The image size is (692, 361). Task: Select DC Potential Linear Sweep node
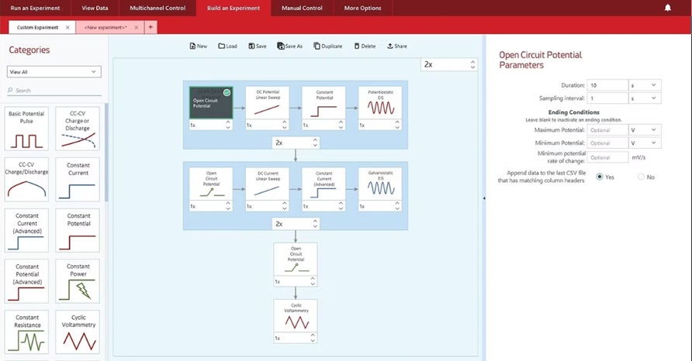268,103
